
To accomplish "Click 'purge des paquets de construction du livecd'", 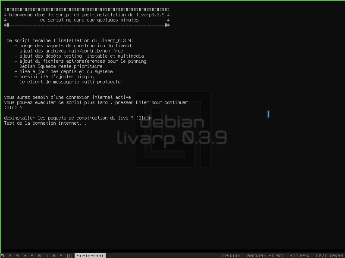I will 75,46.
